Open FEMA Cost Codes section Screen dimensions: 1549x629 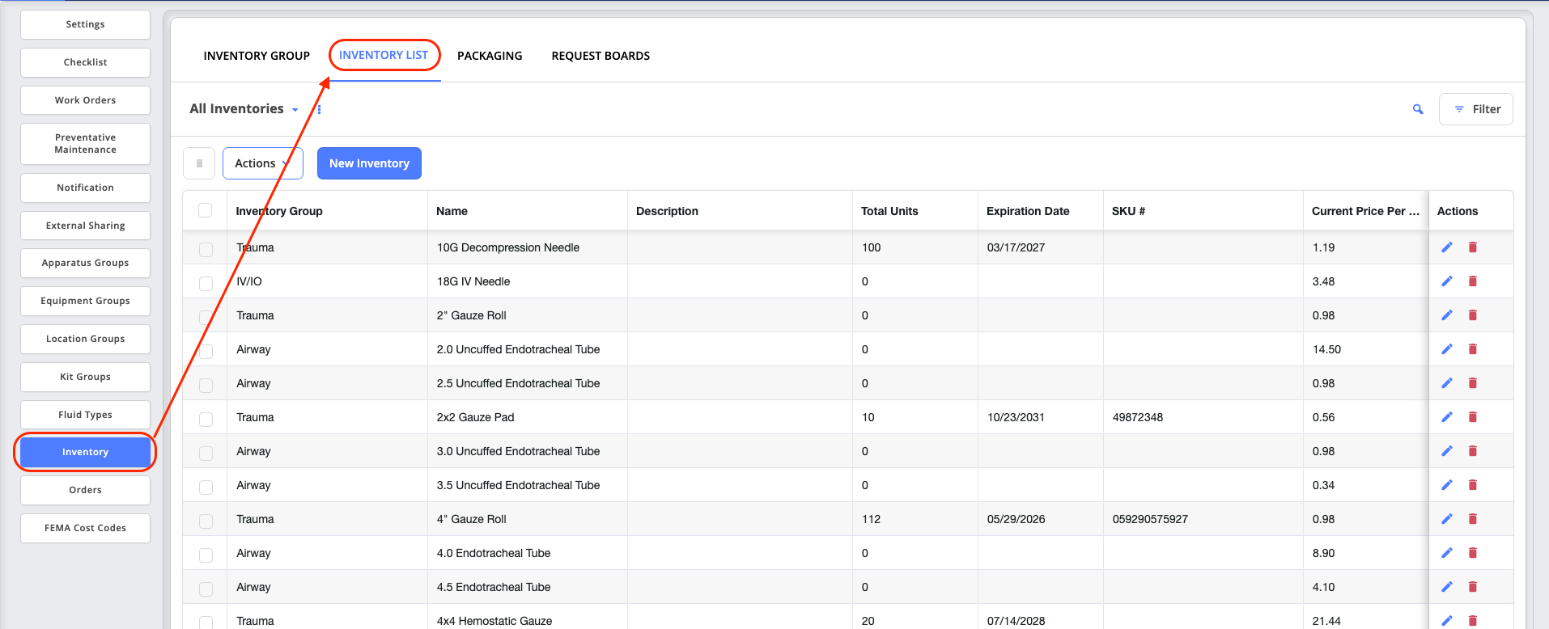click(x=85, y=528)
